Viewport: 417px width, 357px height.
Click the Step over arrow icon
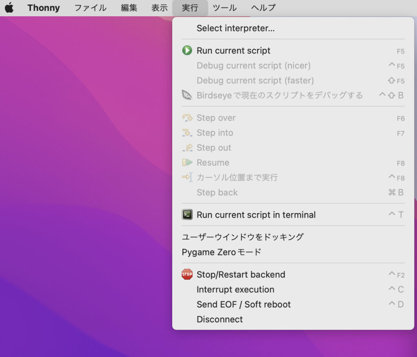tap(187, 118)
